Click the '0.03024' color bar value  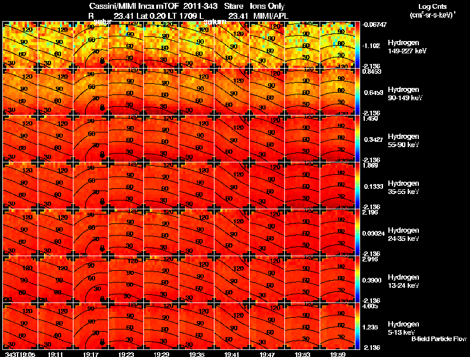(373, 233)
